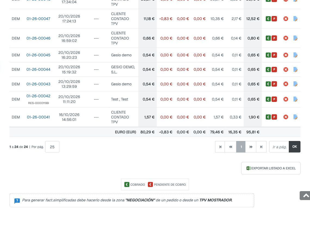The height and width of the screenshot is (225, 310).
Task: Select discount value -0,83 € in row 00047
Action: pos(166,19)
